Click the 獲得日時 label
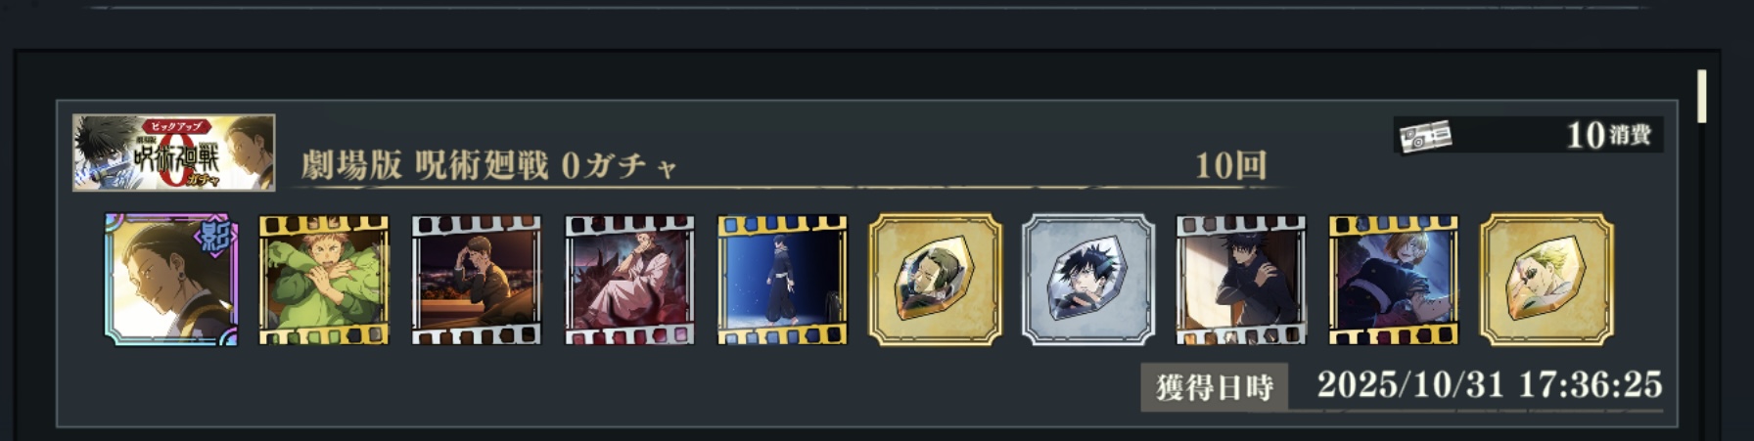Image resolution: width=1754 pixels, height=441 pixels. (x=1215, y=387)
